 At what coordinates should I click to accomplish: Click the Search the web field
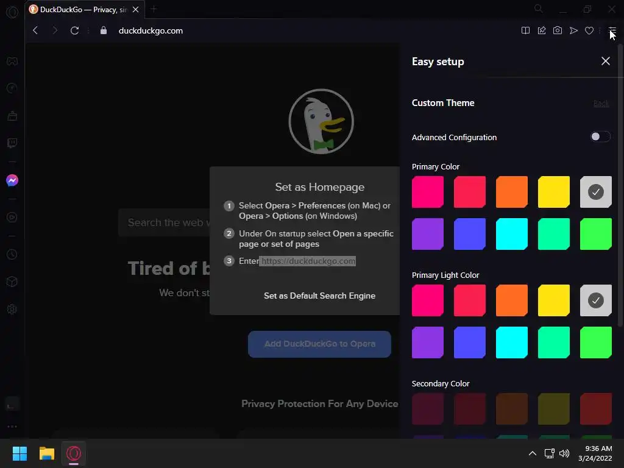[x=164, y=222]
